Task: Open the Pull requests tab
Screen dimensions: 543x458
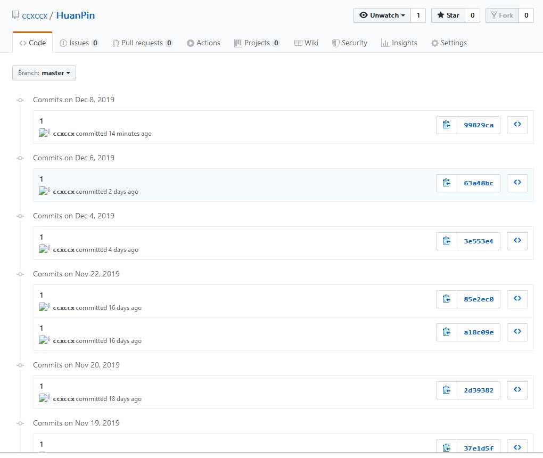Action: tap(142, 43)
